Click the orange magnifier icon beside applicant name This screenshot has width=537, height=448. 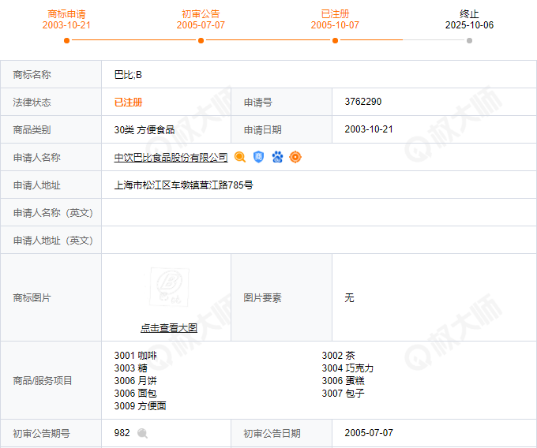click(x=240, y=157)
